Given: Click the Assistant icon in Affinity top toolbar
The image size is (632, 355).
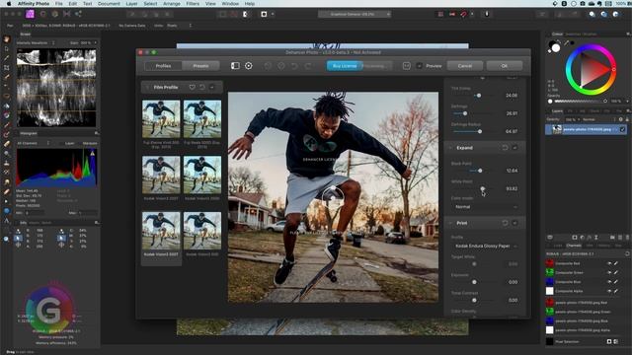Looking at the screenshot, I should (x=487, y=14).
